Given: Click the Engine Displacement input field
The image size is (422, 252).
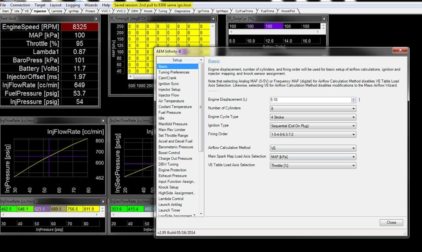Looking at the screenshot, I should (309, 100).
